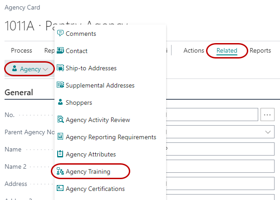The width and height of the screenshot is (280, 200).
Task: Click the Supplemental Addresses icon
Action: coord(60,85)
